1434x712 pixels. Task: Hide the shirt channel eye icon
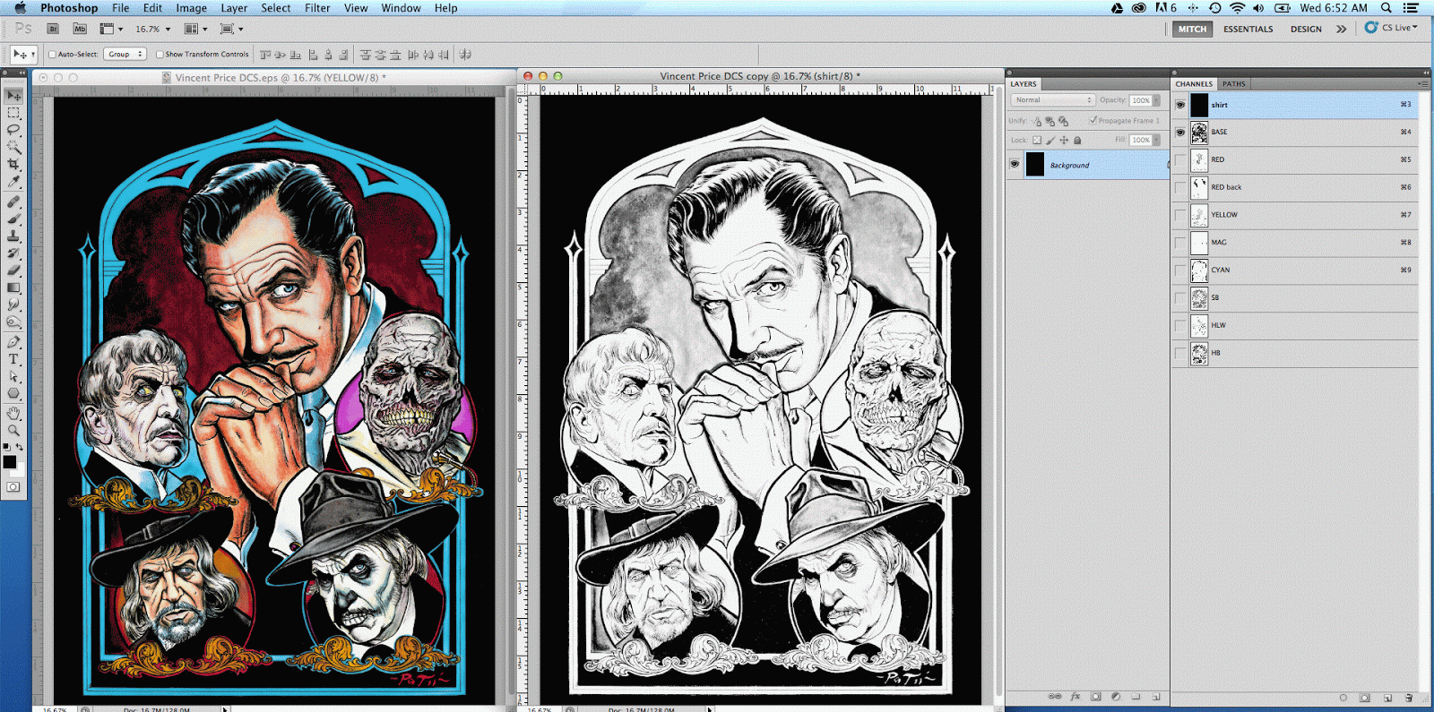pos(1180,105)
